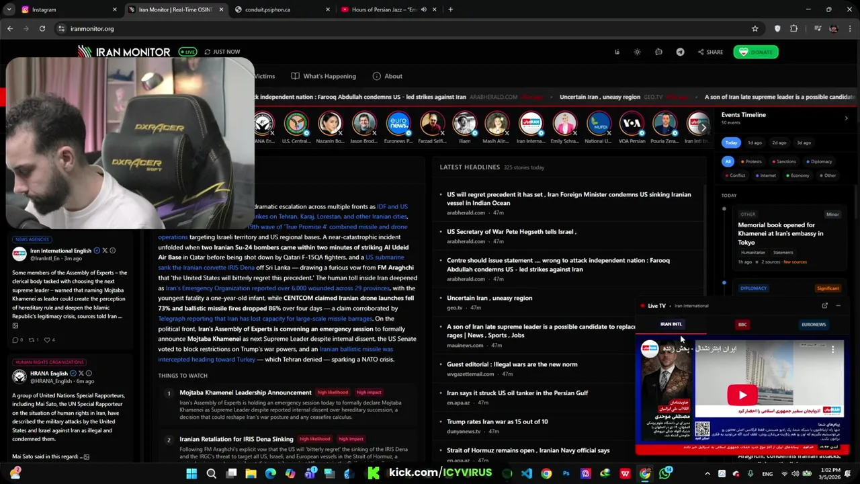Switch Live TV to EURONEWS tab
The width and height of the screenshot is (860, 484).
(814, 324)
